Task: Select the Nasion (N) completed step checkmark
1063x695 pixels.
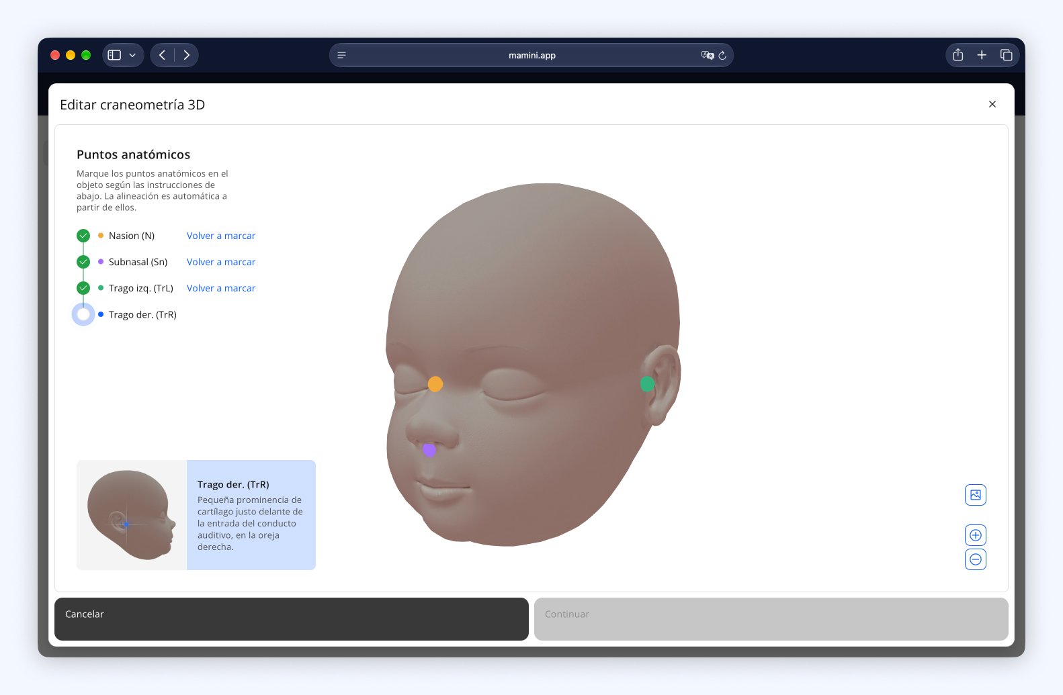Action: tap(83, 236)
